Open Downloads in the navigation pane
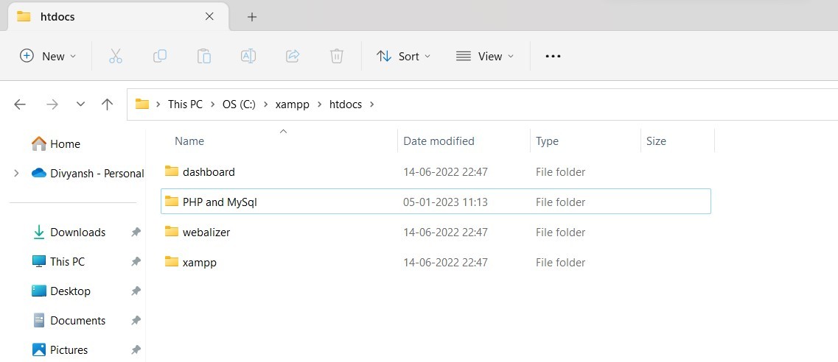Image resolution: width=838 pixels, height=362 pixels. point(77,233)
